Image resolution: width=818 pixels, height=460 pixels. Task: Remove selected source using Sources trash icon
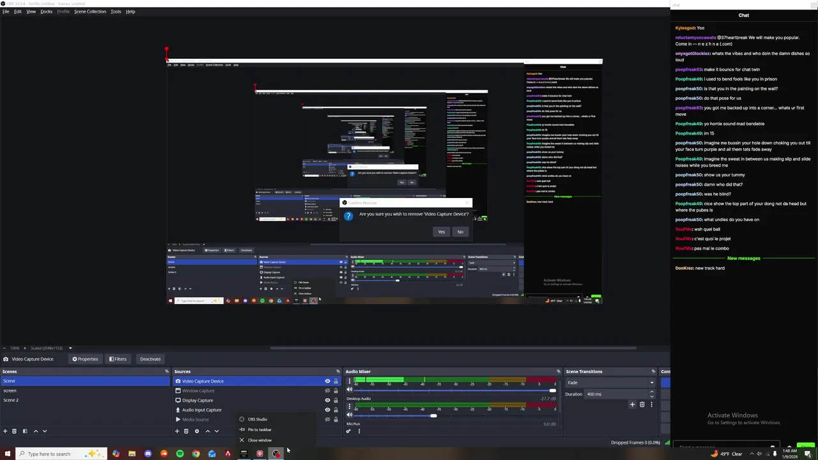point(186,431)
